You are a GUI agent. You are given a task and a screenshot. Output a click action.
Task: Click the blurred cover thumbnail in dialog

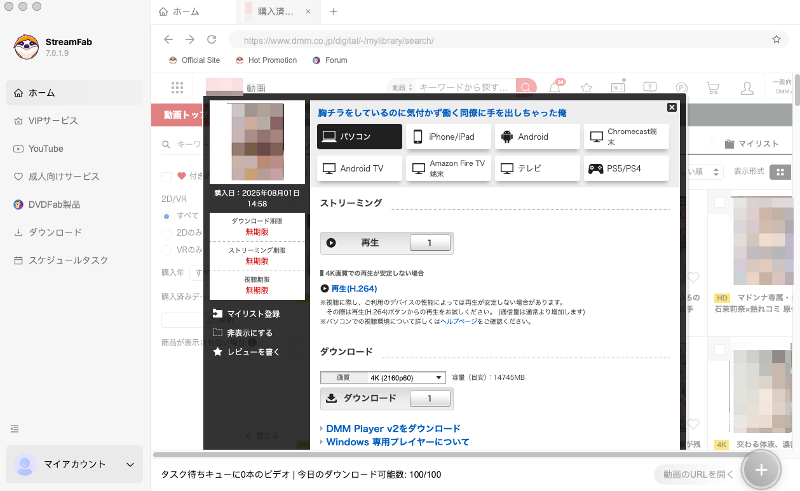pos(257,142)
